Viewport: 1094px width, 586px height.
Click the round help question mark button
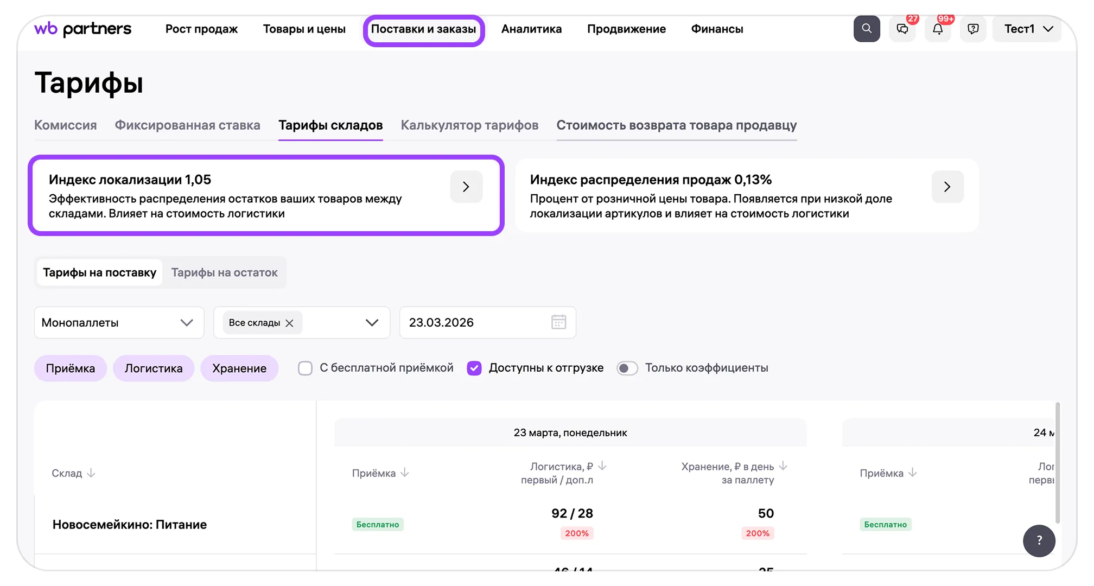click(1039, 540)
